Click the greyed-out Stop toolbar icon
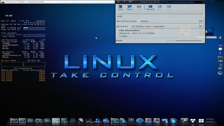The width and height of the screenshot is (224, 126). point(169,7)
